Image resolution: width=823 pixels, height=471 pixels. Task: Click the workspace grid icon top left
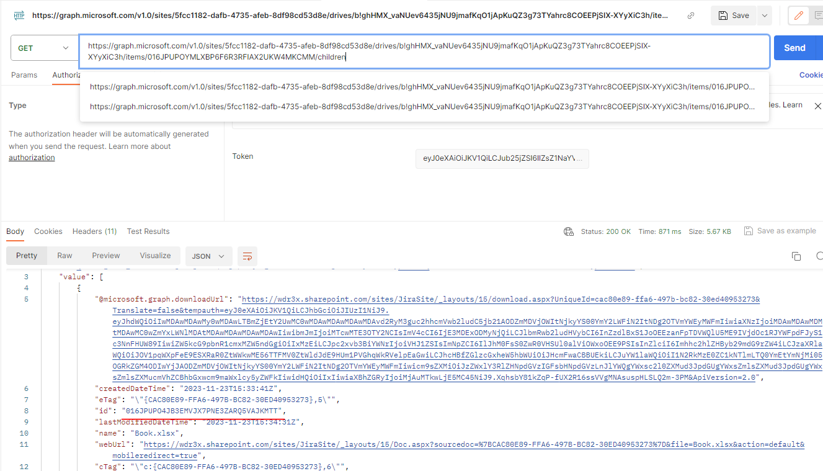[x=19, y=14]
